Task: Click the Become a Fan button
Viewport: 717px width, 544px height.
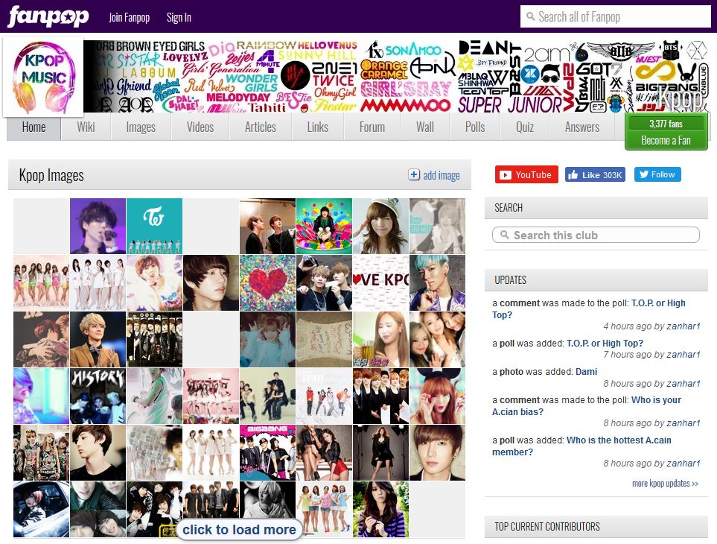Action: point(666,140)
